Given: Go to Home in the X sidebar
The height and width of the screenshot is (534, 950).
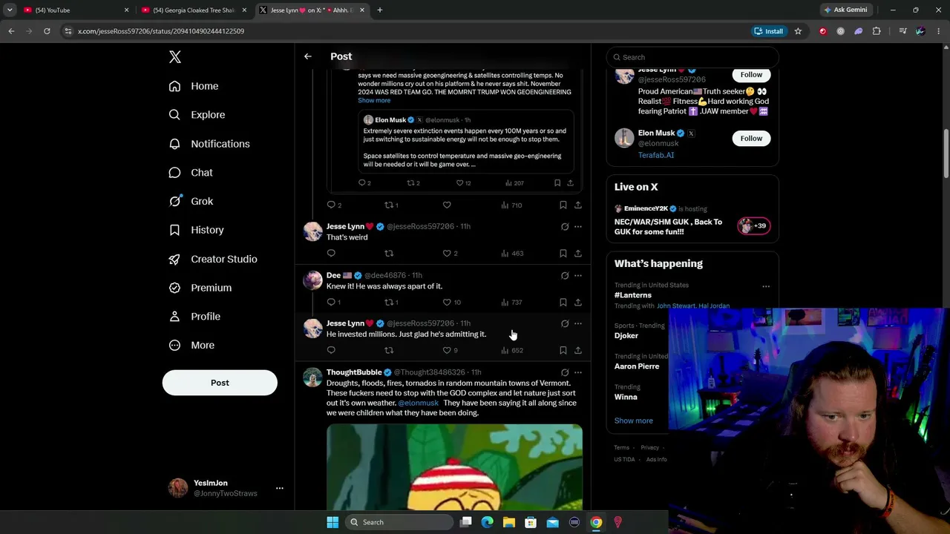Looking at the screenshot, I should tap(194, 86).
